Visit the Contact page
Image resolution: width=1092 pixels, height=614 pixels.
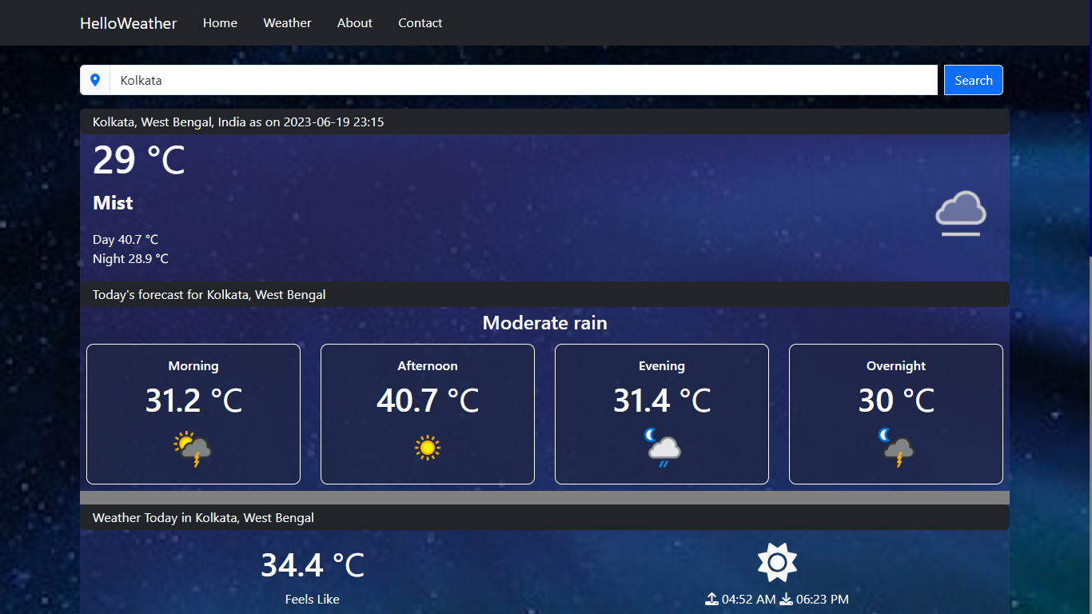point(420,22)
